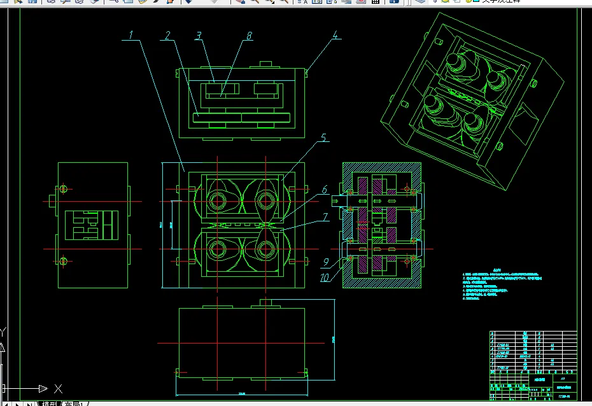Select balloon number 10 label
Viewport: 592px width, 406px height.
[x=325, y=277]
